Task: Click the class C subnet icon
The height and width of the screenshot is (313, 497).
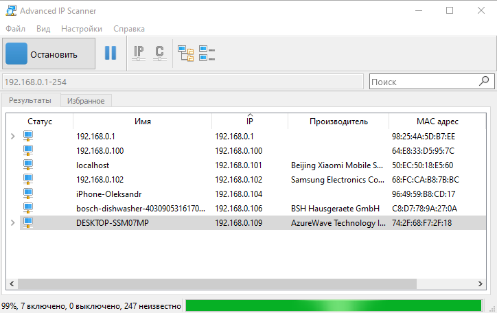Action: 159,53
